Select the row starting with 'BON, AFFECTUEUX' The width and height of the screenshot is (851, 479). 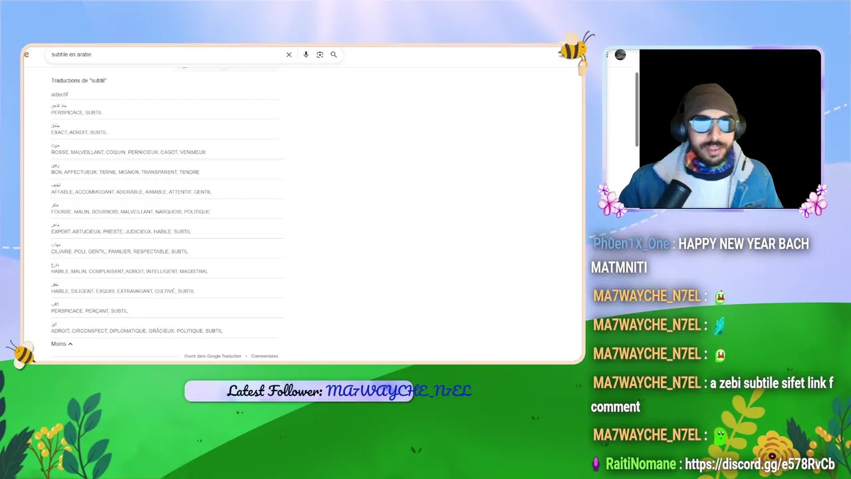167,169
